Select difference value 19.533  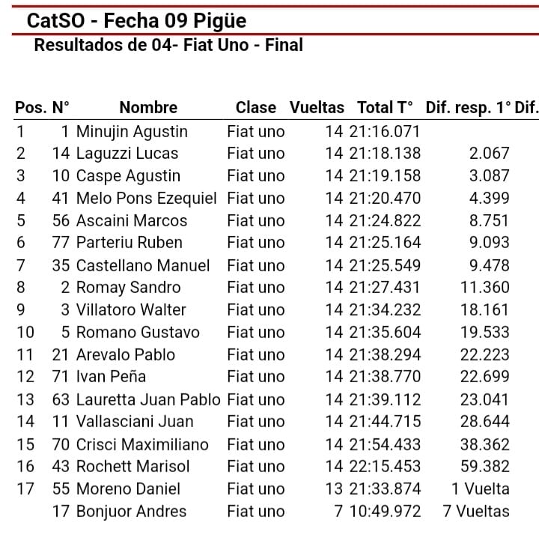point(485,332)
